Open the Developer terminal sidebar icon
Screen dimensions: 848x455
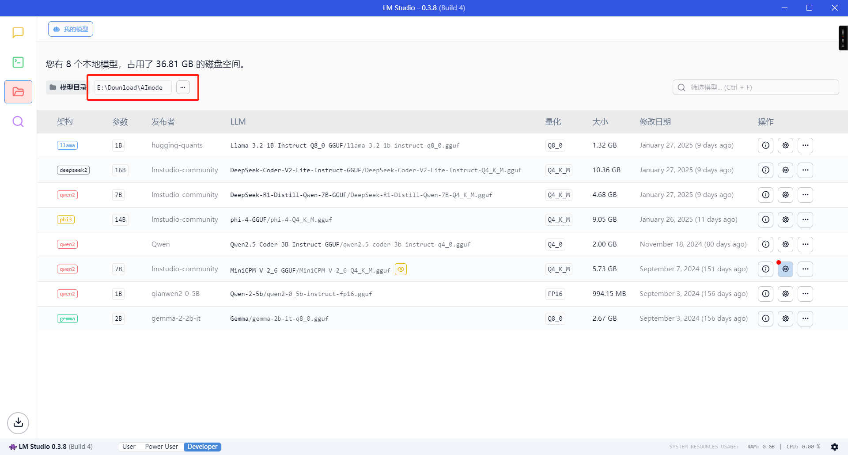(18, 62)
